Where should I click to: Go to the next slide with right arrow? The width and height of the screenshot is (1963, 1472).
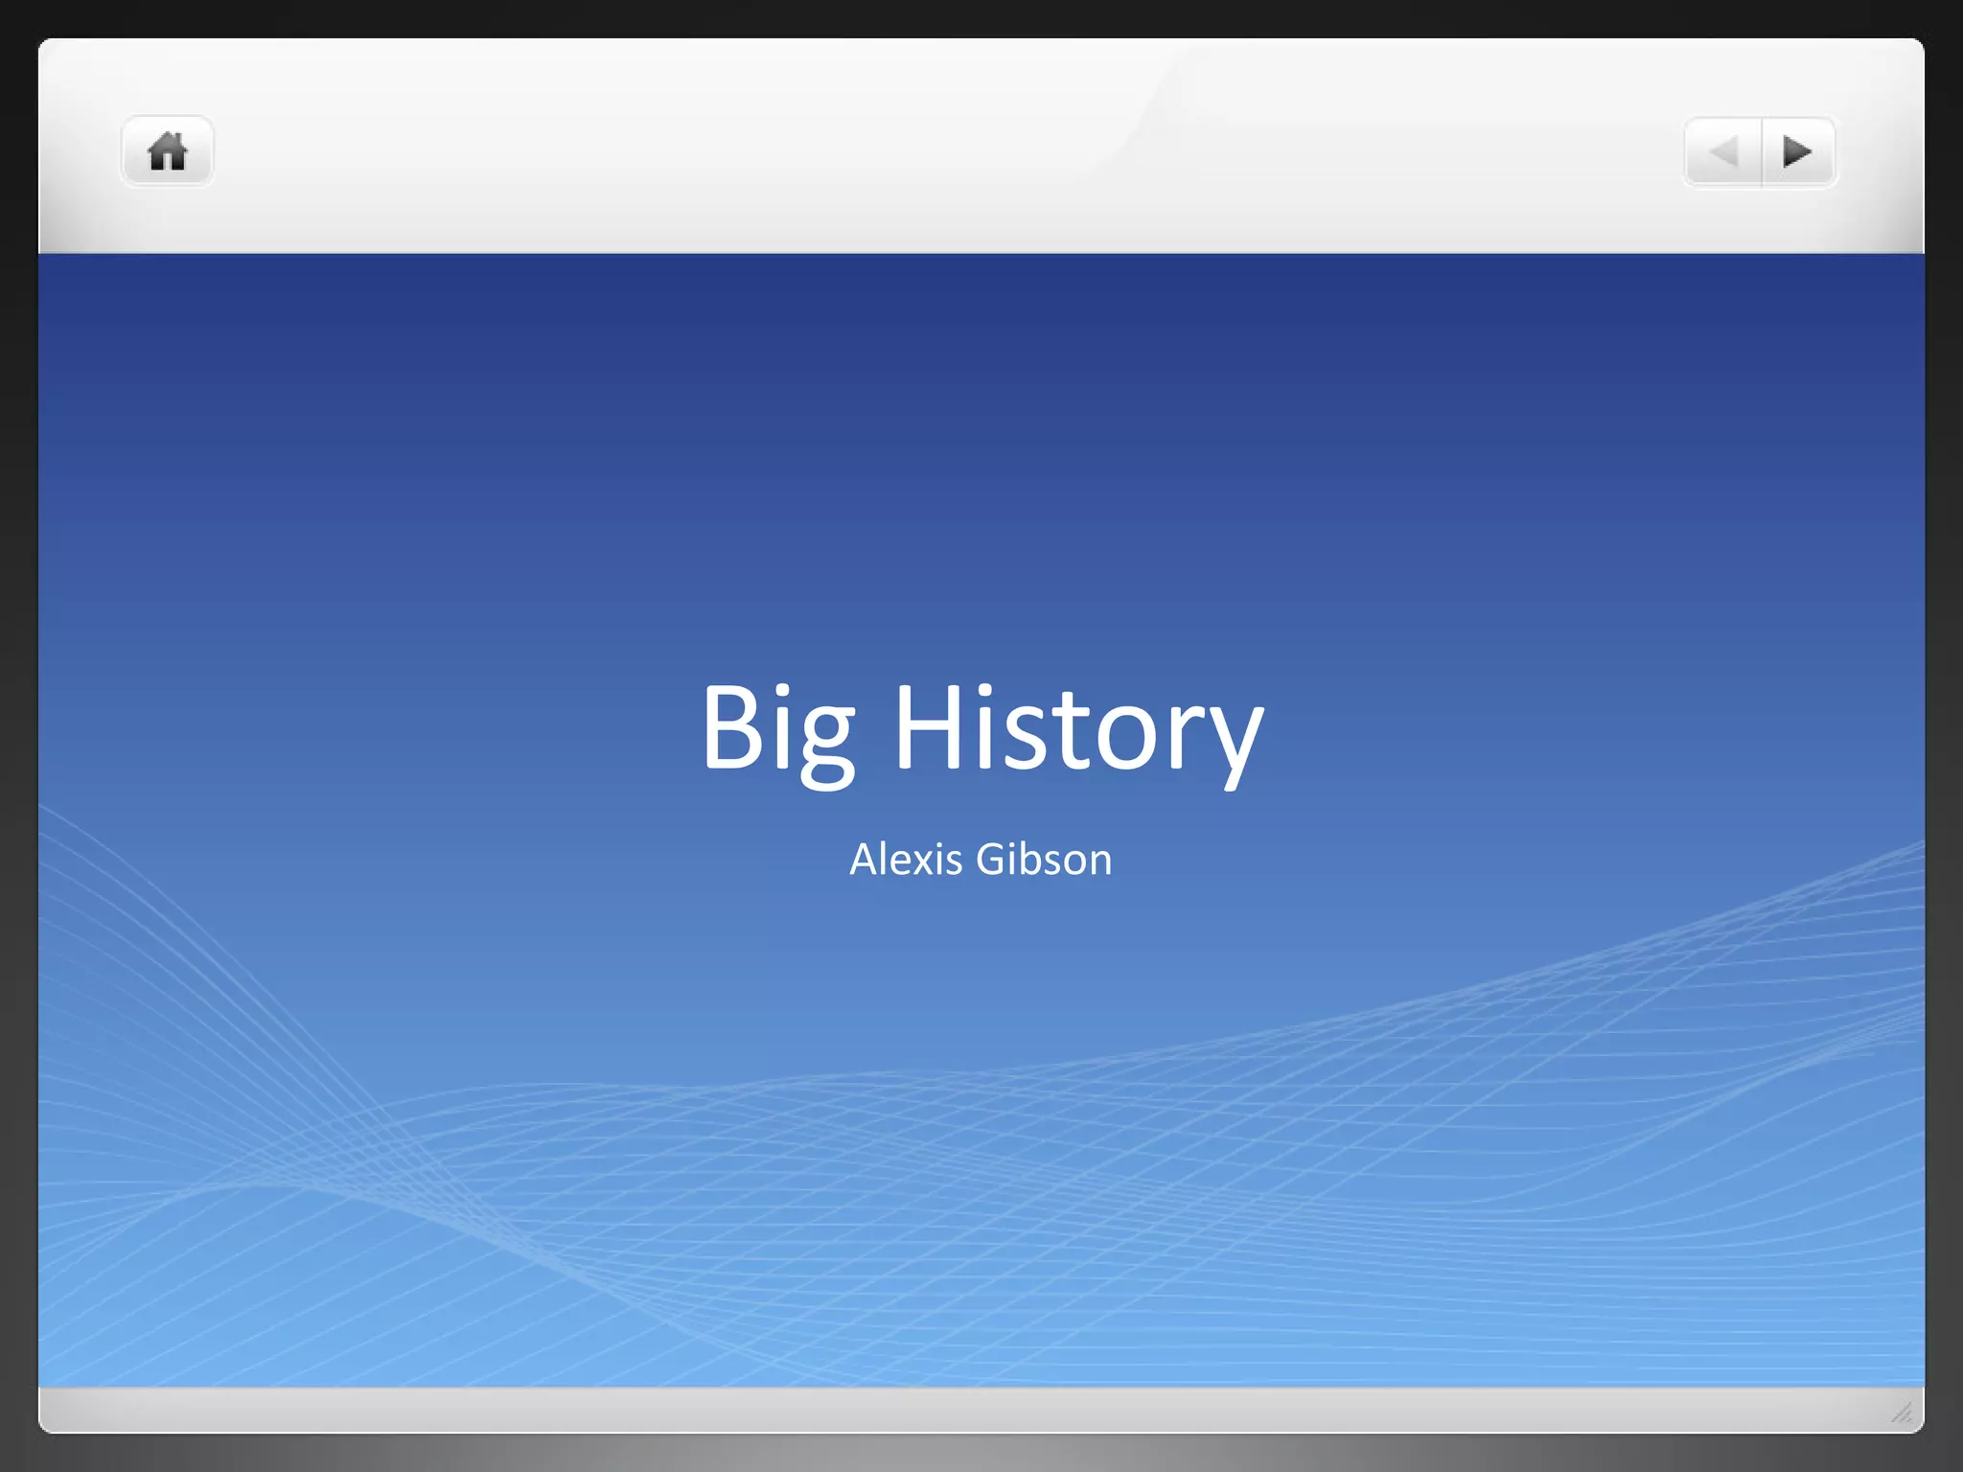(x=1797, y=151)
